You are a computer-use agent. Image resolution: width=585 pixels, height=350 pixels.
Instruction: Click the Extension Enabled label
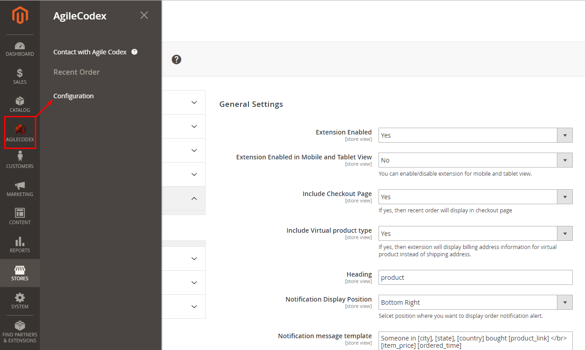344,132
